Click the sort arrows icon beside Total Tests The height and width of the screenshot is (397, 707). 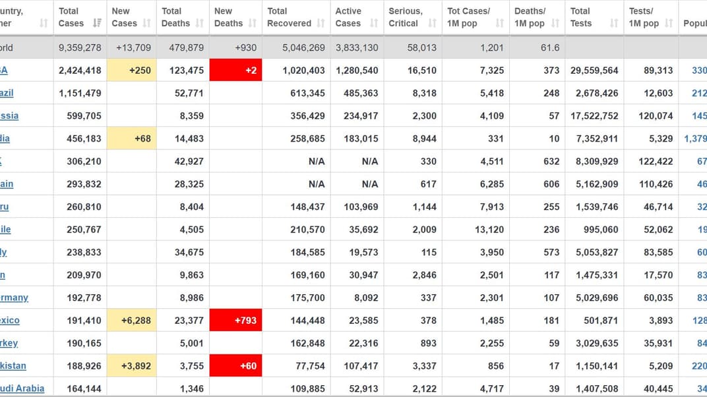click(x=614, y=23)
